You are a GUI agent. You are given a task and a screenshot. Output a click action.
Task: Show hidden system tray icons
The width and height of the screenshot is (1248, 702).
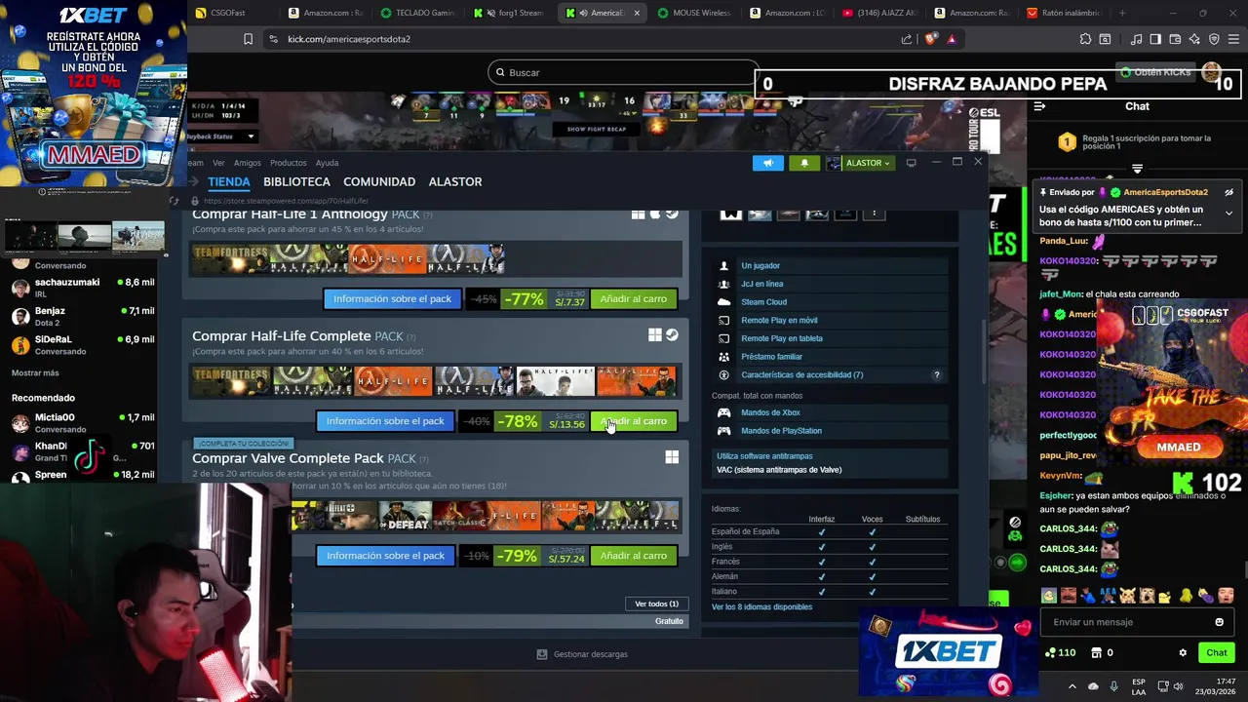[x=1072, y=685]
